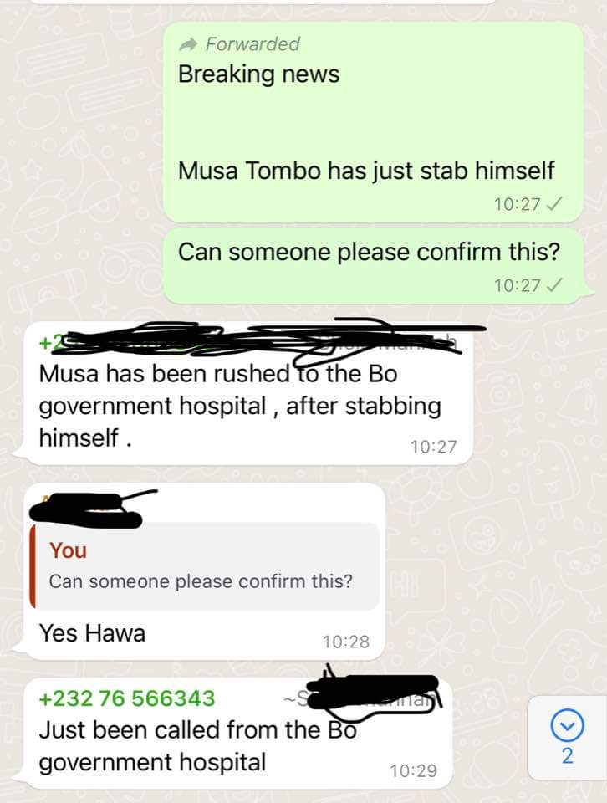The image size is (607, 803).
Task: Tap the Forwarded arrow icon
Action: 188,44
